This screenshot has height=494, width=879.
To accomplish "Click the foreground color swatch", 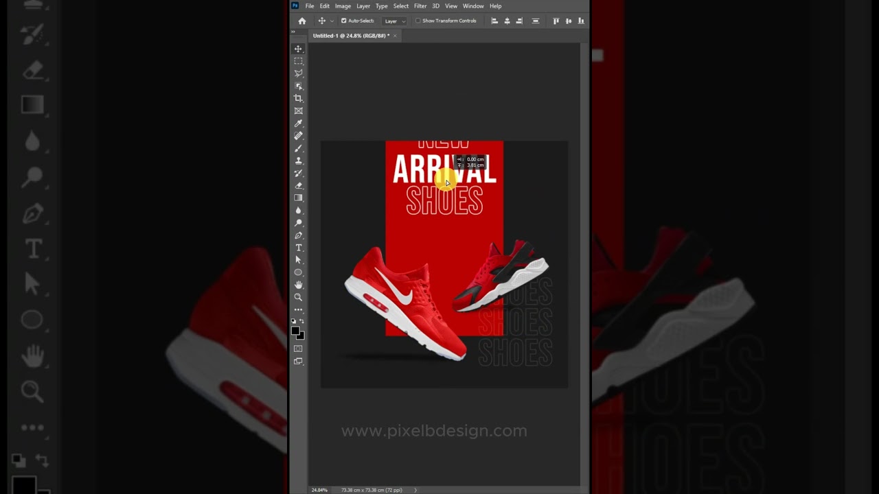I will pos(295,331).
